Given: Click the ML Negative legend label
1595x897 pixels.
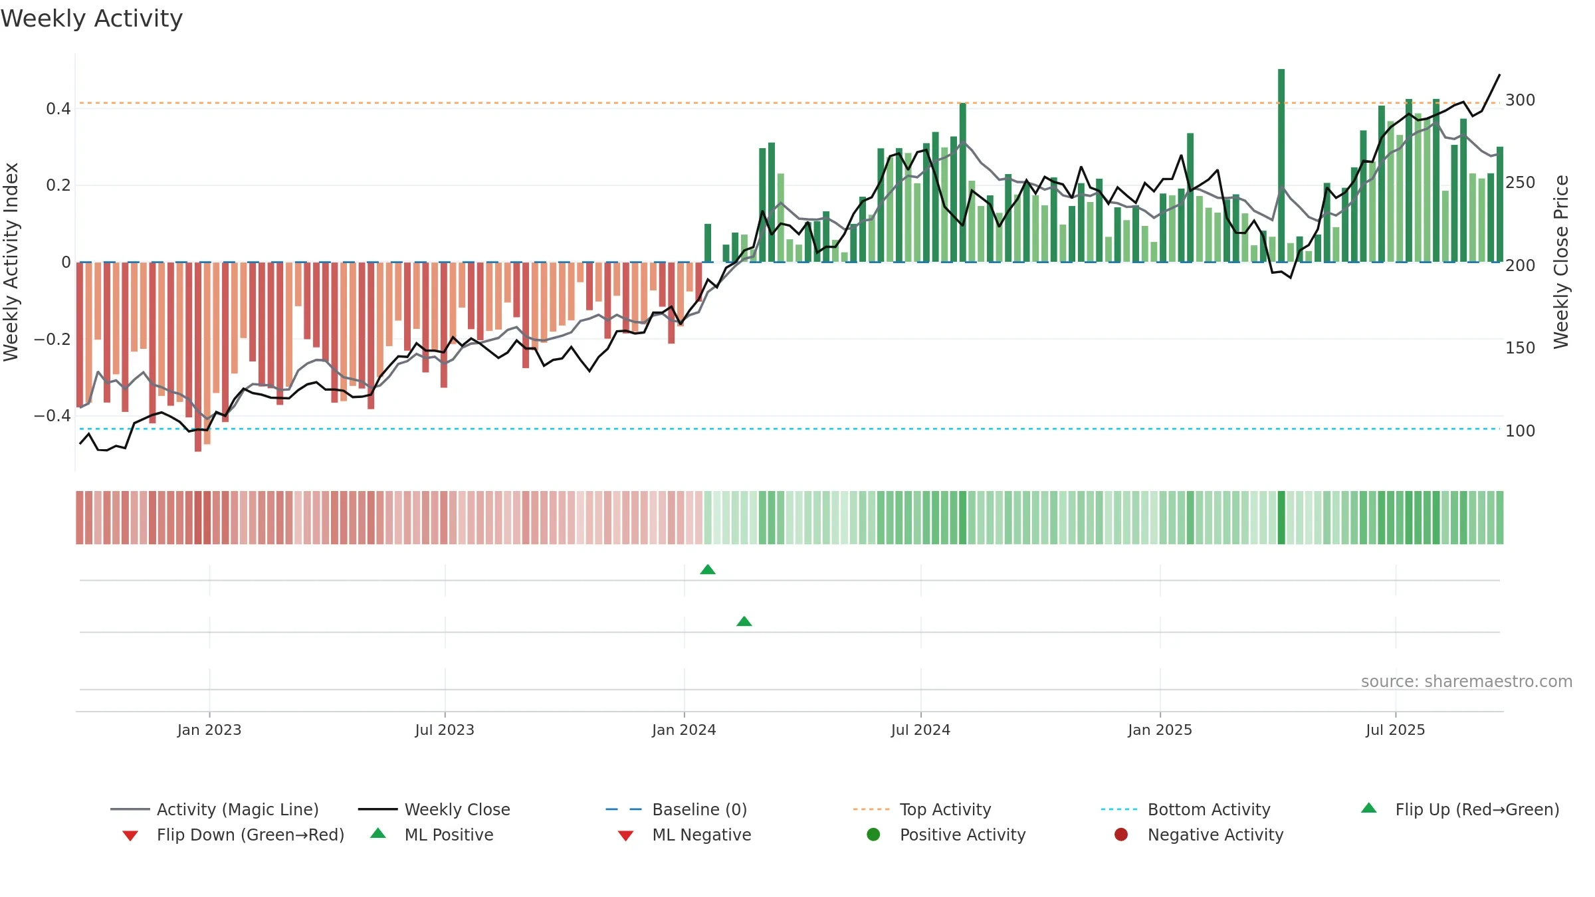Looking at the screenshot, I should click(702, 835).
